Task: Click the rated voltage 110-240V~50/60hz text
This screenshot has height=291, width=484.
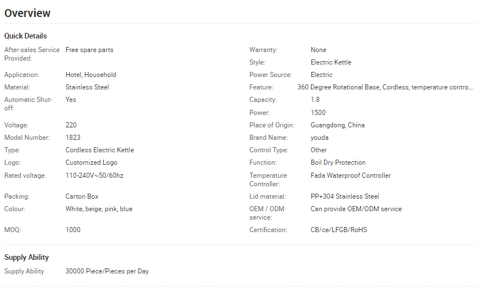Action: pyautogui.click(x=94, y=176)
